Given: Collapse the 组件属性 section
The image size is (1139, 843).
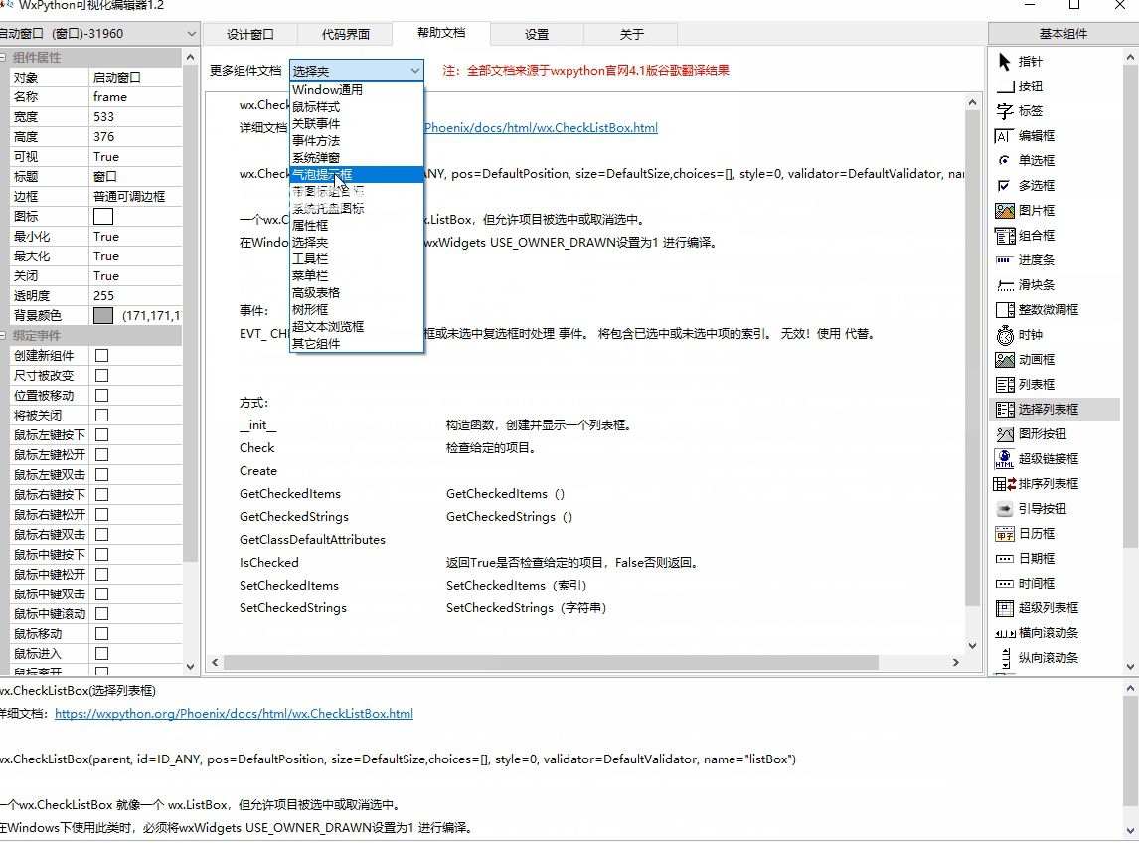Looking at the screenshot, I should tap(4, 58).
